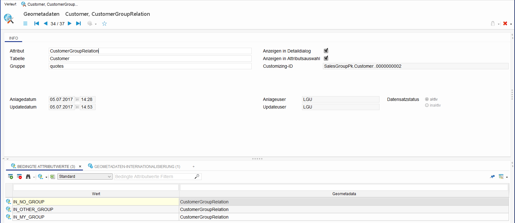Click the Bedingte Attributwerte Filtern field
515x223 pixels.
point(154,177)
